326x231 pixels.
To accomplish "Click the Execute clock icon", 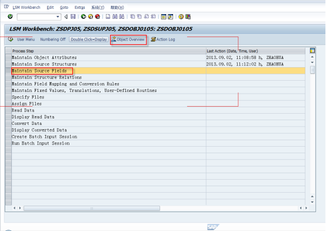I will [11, 39].
